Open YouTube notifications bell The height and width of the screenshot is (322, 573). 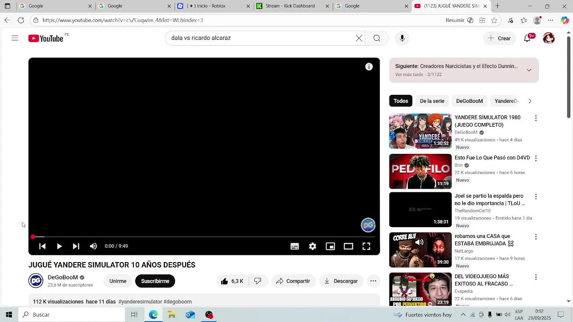point(527,38)
